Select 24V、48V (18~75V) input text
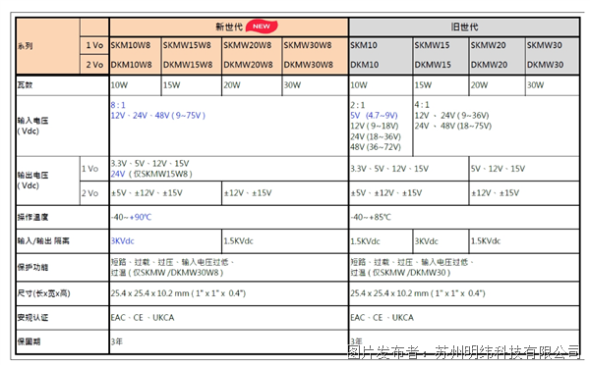This screenshot has height=366, width=590. coord(453,126)
